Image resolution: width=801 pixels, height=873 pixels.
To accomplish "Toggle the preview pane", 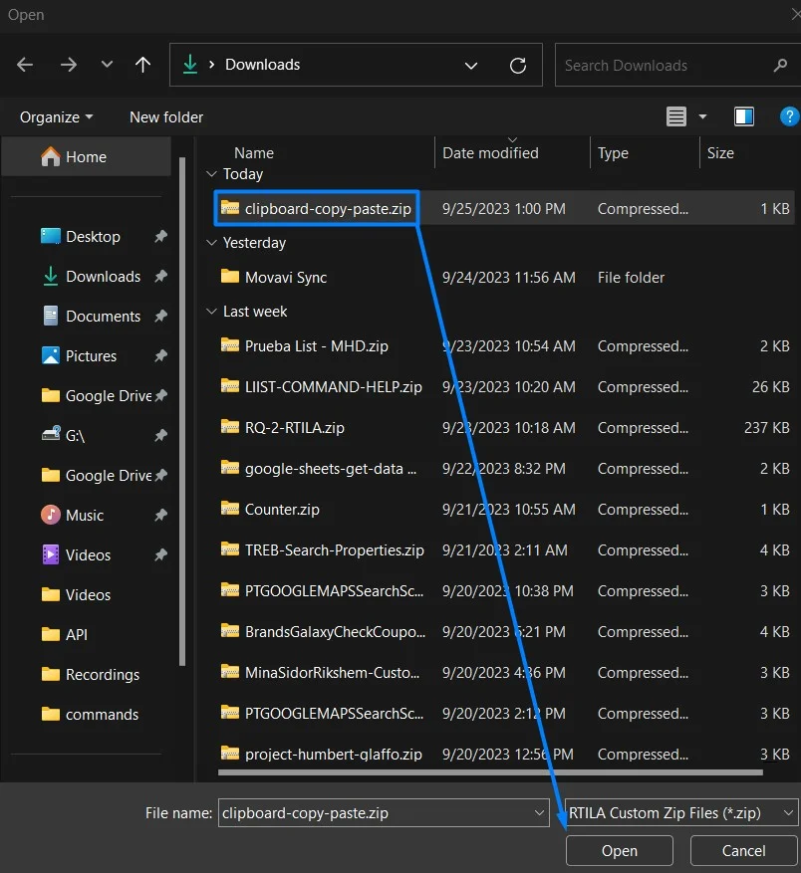I will pyautogui.click(x=744, y=116).
